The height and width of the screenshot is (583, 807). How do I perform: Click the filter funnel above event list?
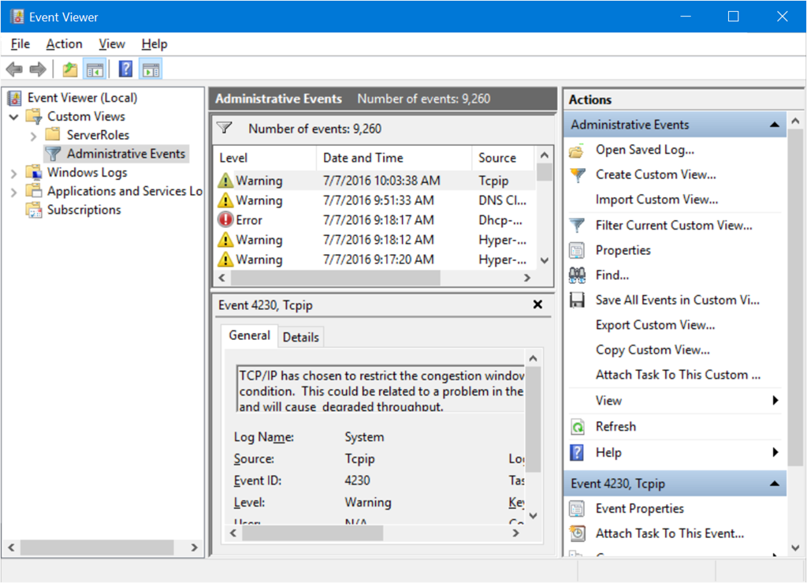coord(225,128)
